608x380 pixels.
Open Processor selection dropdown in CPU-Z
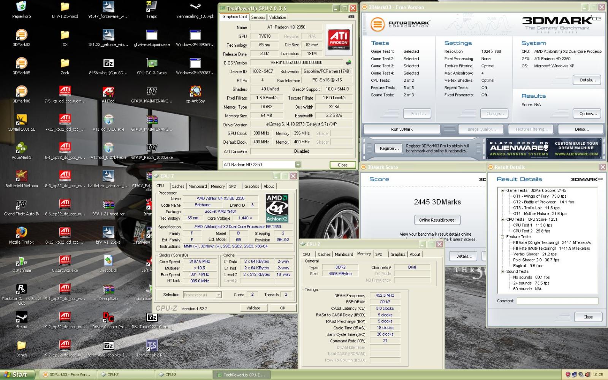pyautogui.click(x=218, y=295)
